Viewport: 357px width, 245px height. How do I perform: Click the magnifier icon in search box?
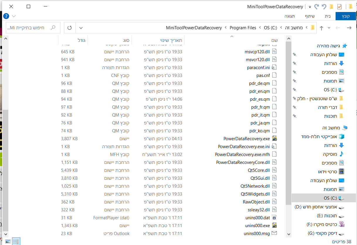coord(53,28)
